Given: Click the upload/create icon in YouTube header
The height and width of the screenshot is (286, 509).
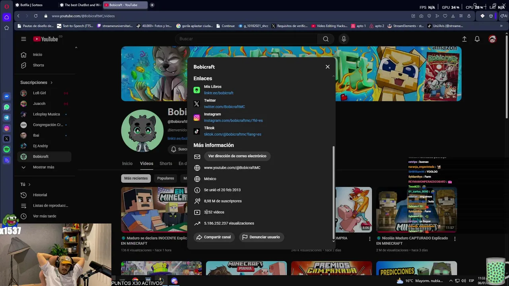Looking at the screenshot, I should [x=464, y=39].
